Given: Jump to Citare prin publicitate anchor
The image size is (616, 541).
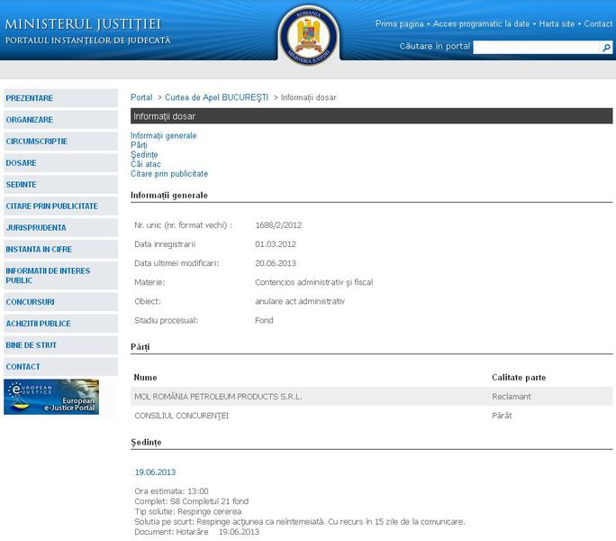Looking at the screenshot, I should [169, 174].
